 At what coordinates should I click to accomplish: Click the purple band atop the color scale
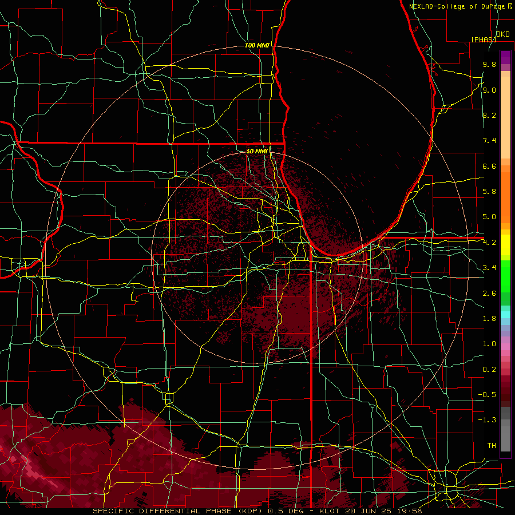505,57
